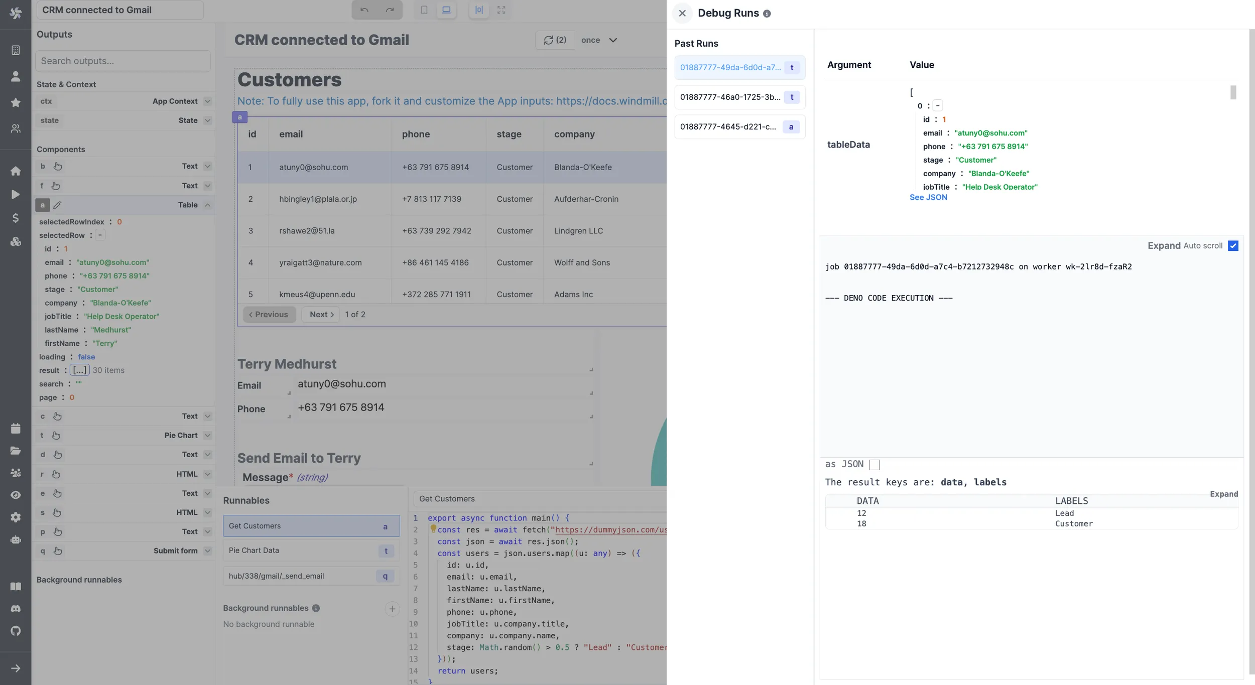Click the undo arrow in the toolbar
1255x685 pixels.
364,10
